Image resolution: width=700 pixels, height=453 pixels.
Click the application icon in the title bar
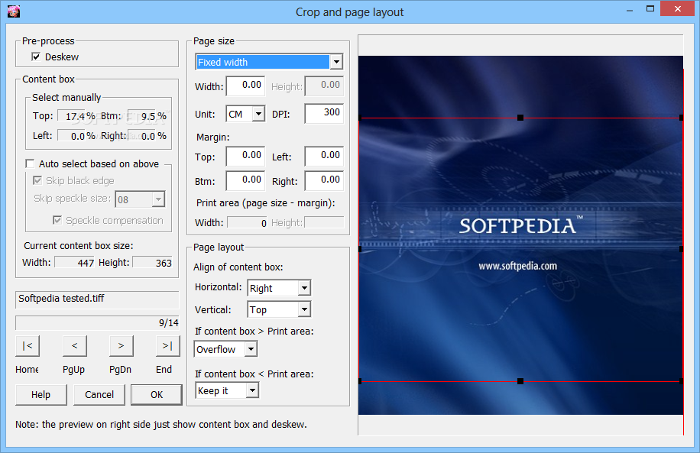click(14, 11)
